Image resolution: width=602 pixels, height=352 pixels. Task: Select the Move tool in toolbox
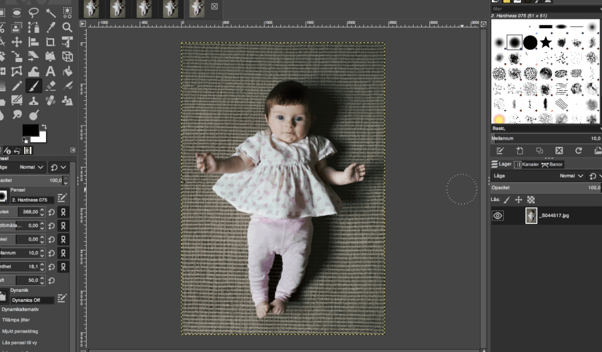tap(17, 42)
